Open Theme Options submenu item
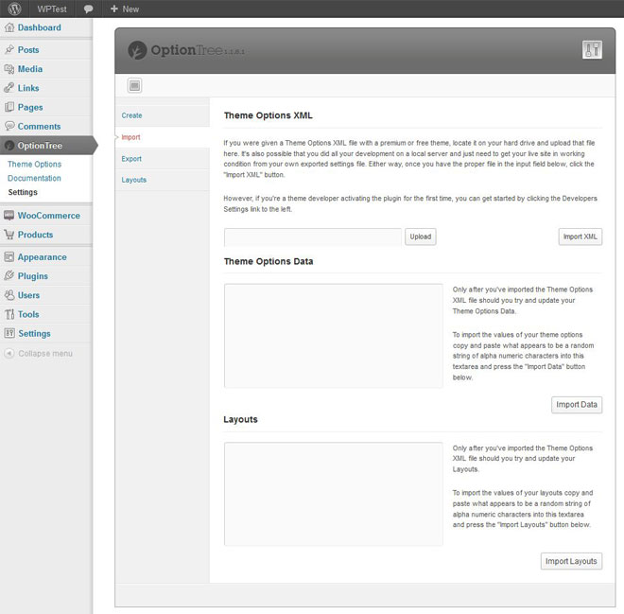 34,164
